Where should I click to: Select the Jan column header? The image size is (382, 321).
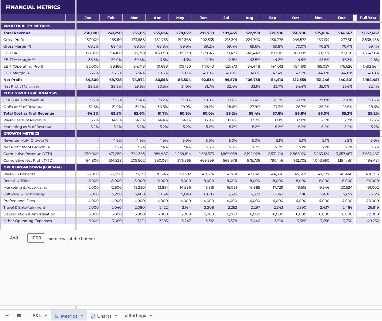(x=88, y=18)
